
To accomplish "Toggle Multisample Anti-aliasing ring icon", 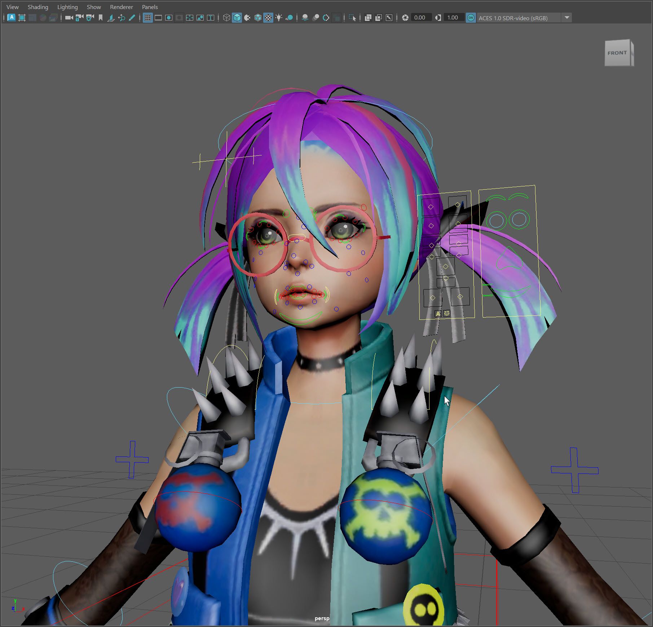I will [x=326, y=18].
